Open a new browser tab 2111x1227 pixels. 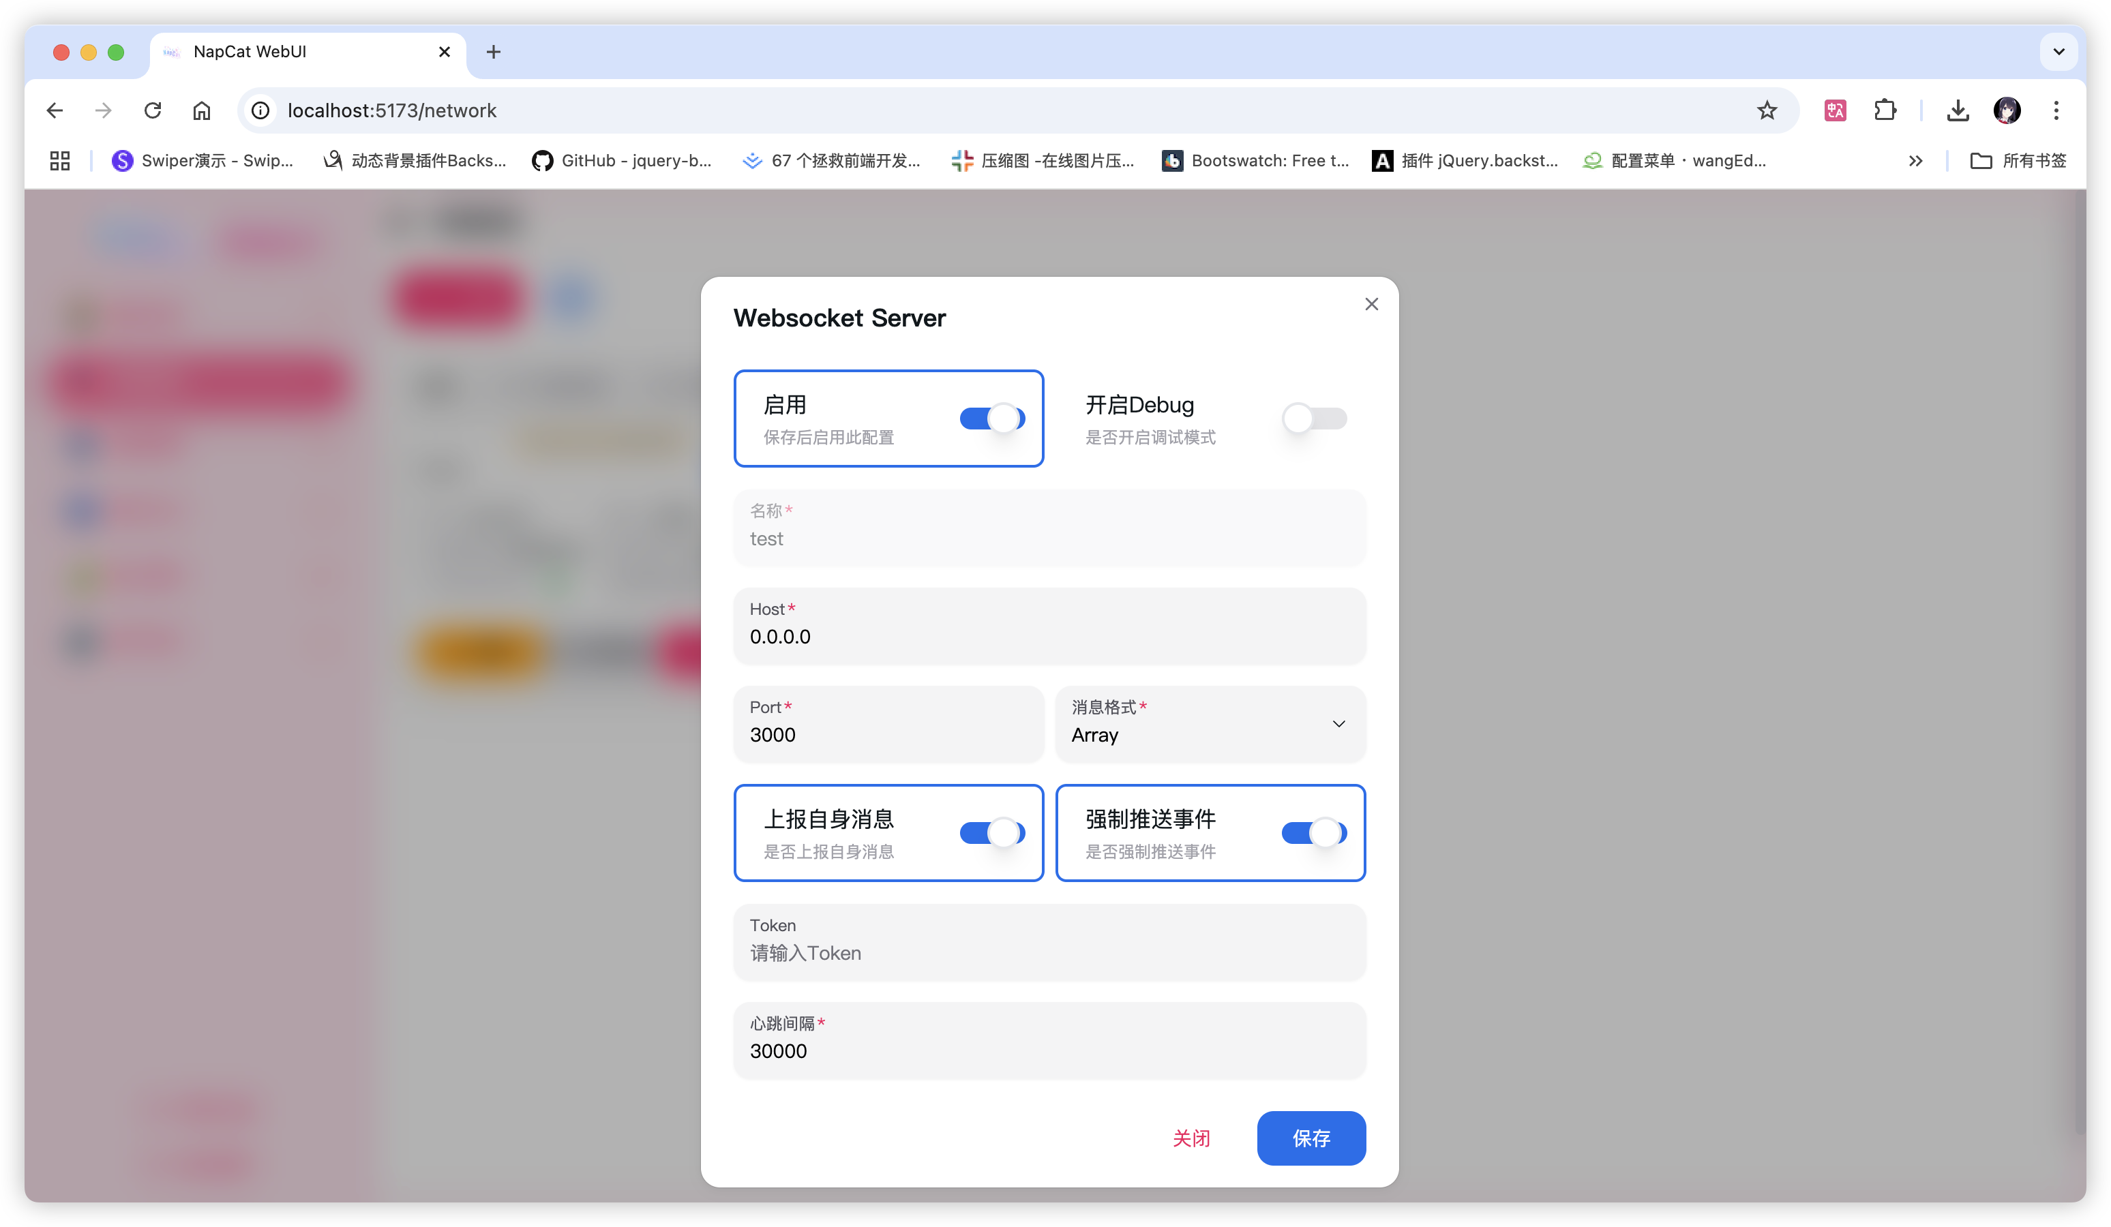pos(494,52)
